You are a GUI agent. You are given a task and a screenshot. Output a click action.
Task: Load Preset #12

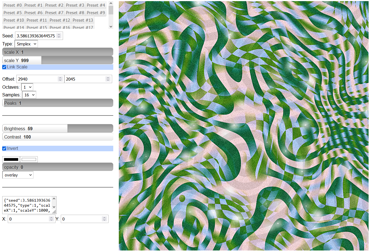click(x=60, y=20)
